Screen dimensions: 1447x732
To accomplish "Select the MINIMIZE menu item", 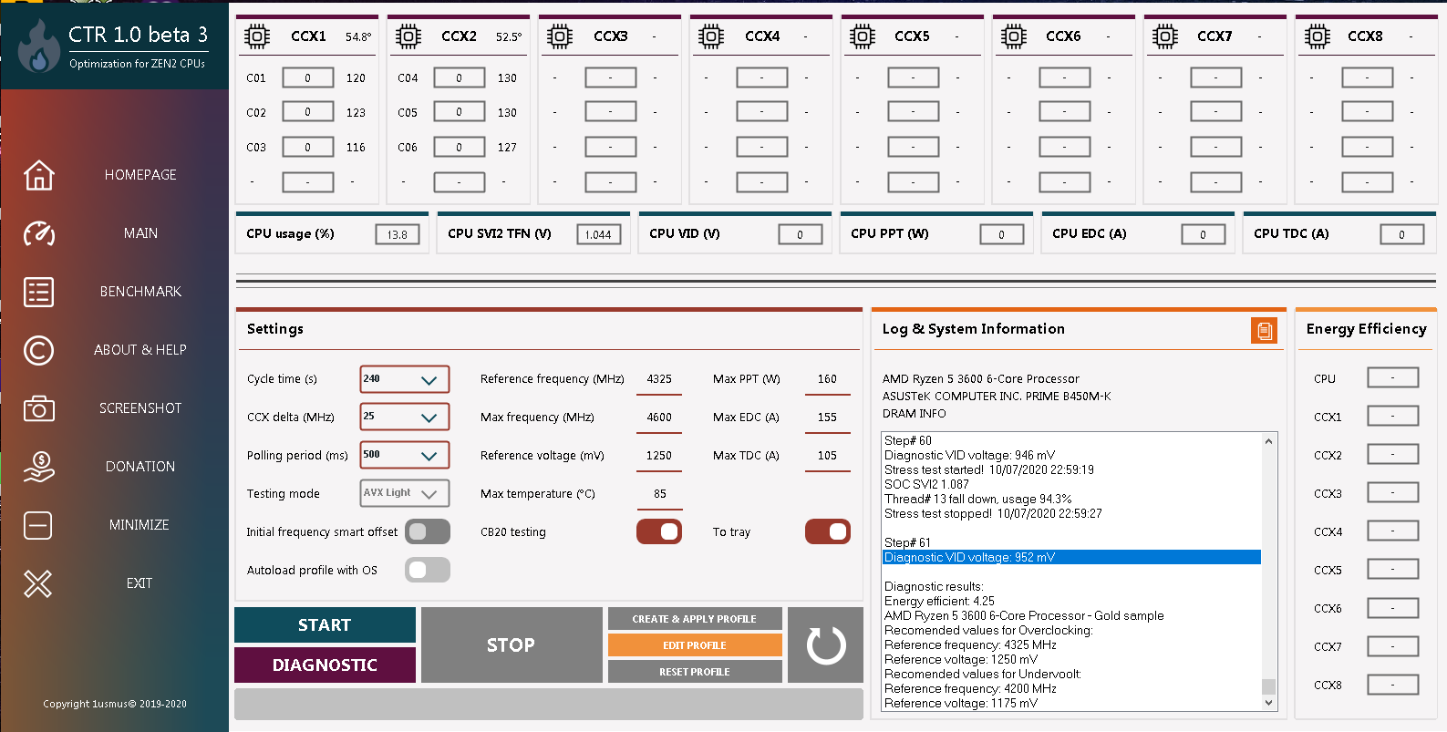I will (x=139, y=525).
